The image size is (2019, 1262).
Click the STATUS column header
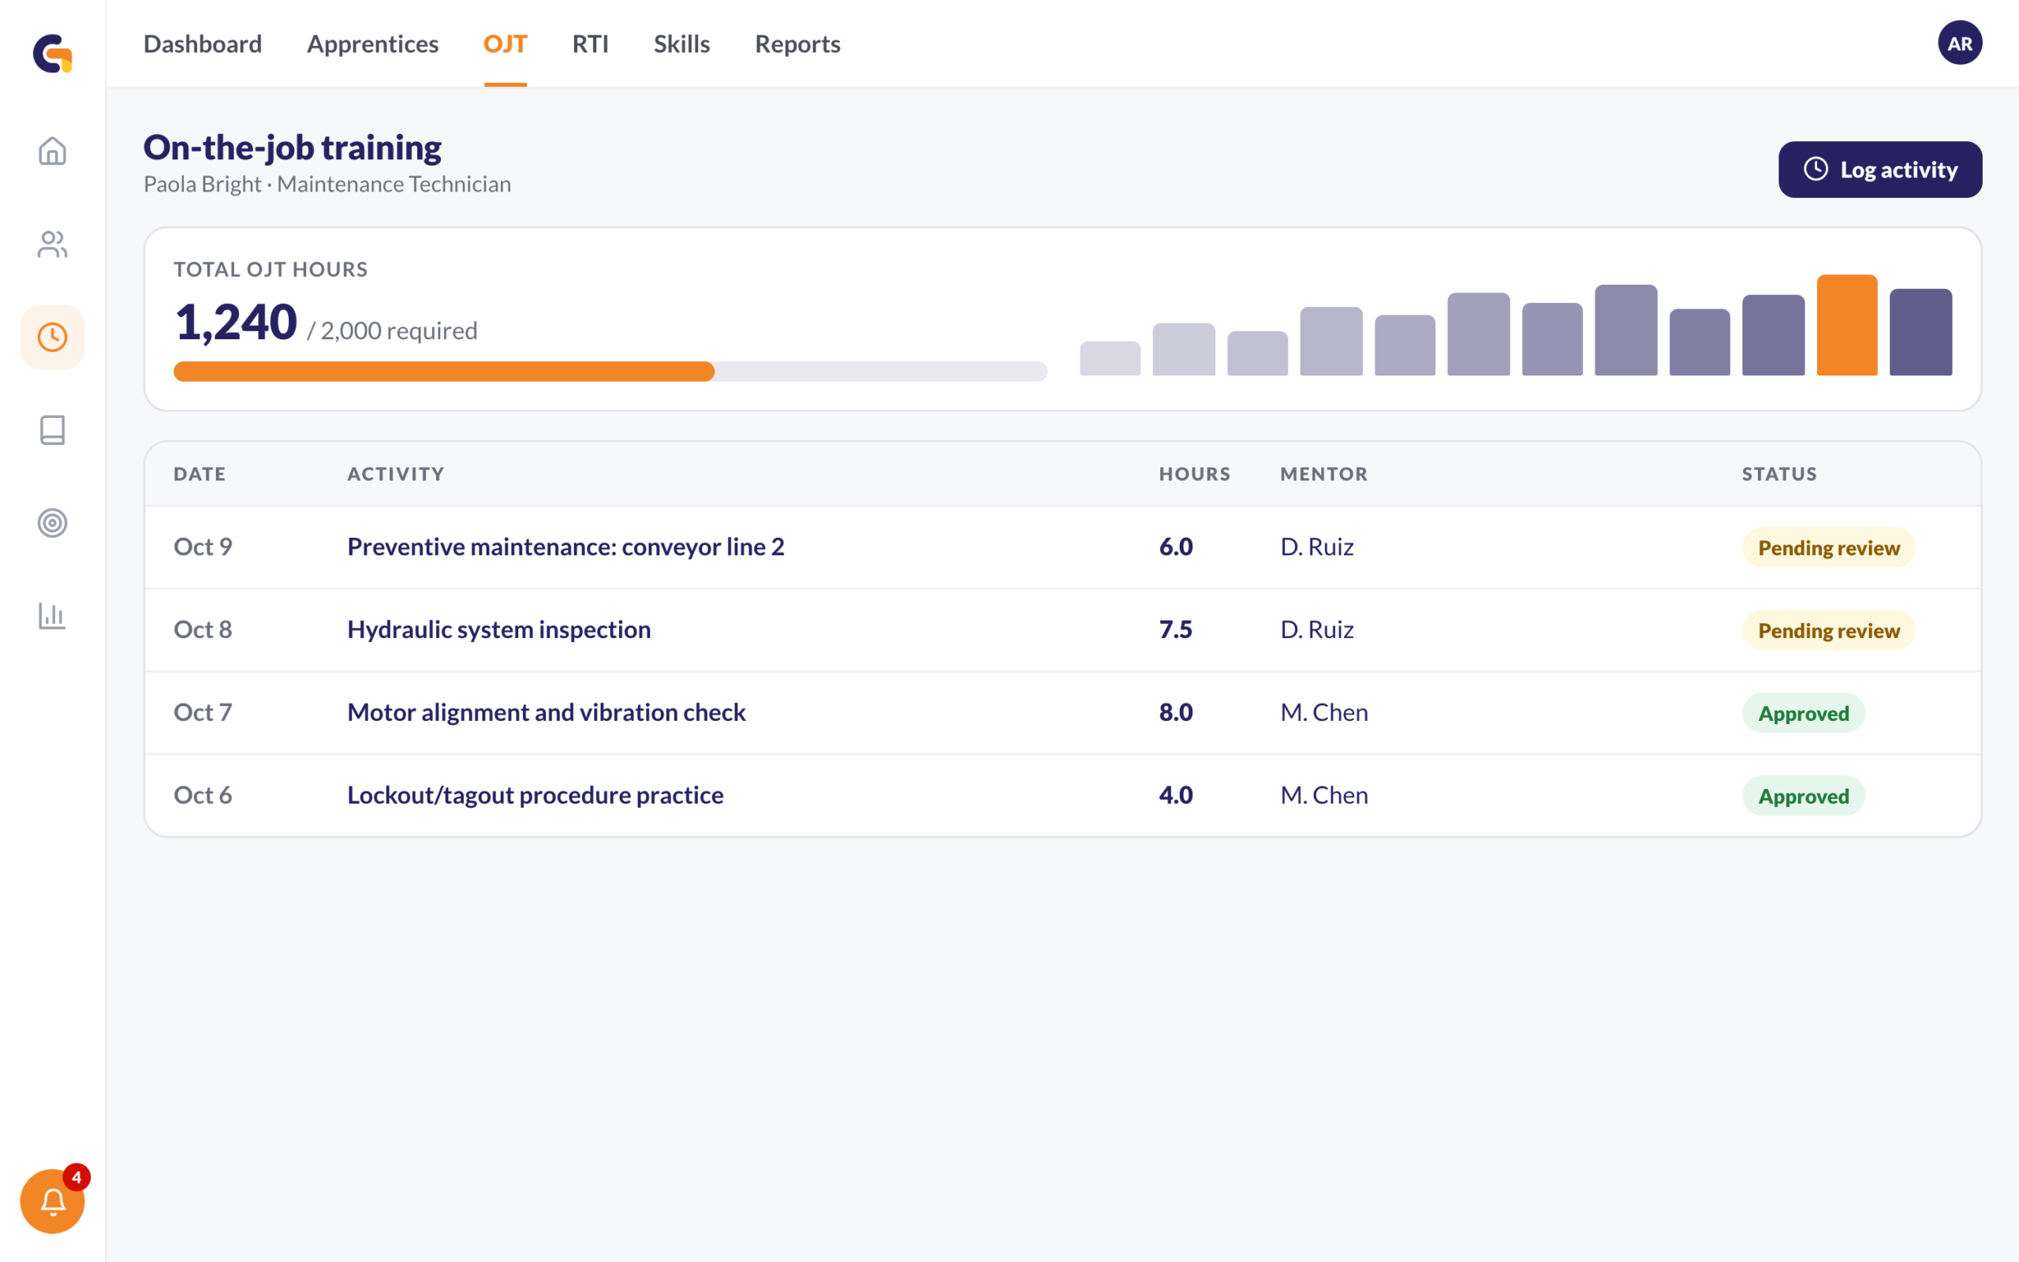pyautogui.click(x=1779, y=474)
